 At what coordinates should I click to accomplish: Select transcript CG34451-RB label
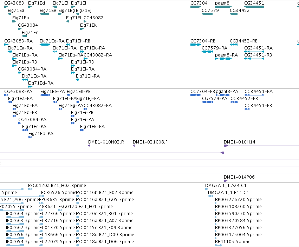click(x=258, y=55)
